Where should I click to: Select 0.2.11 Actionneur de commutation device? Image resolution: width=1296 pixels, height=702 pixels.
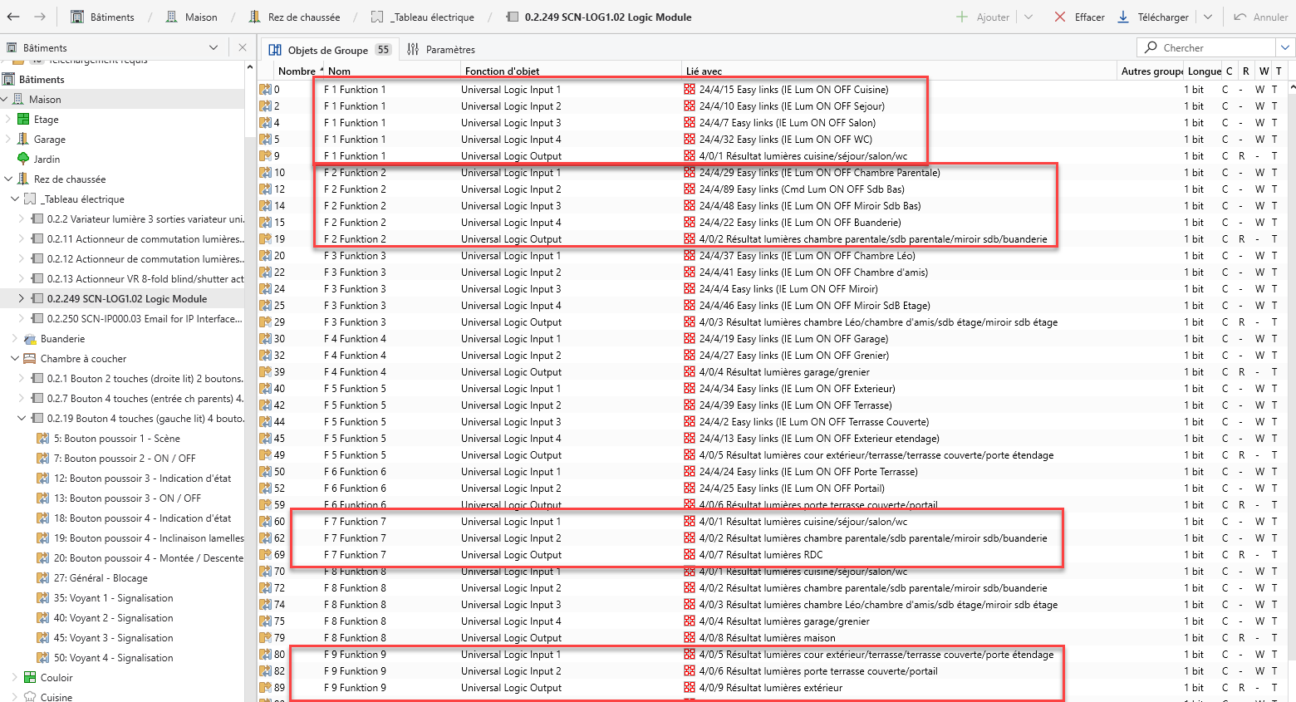tap(145, 239)
